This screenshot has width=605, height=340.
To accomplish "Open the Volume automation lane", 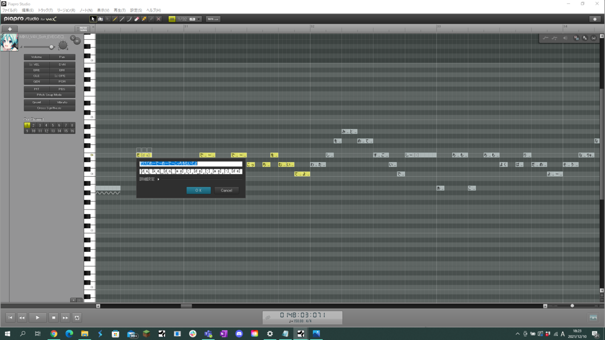I will pos(37,57).
